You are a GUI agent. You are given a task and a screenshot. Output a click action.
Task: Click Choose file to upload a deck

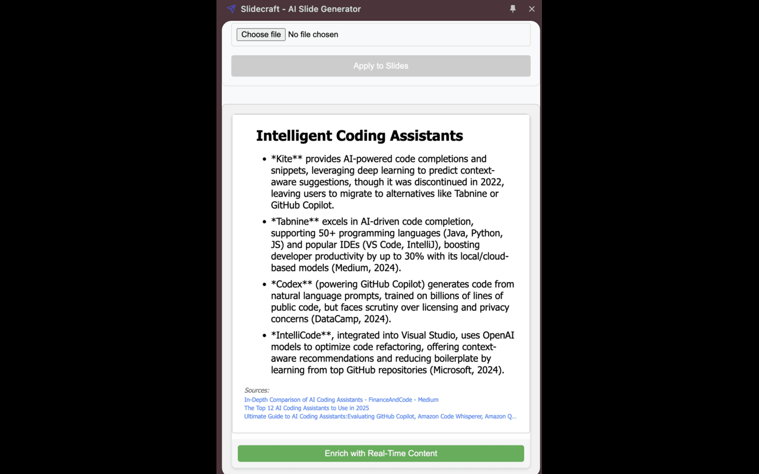pyautogui.click(x=260, y=34)
